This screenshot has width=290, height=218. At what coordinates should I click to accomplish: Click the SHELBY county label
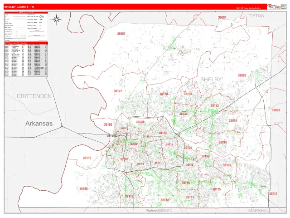coord(211,79)
